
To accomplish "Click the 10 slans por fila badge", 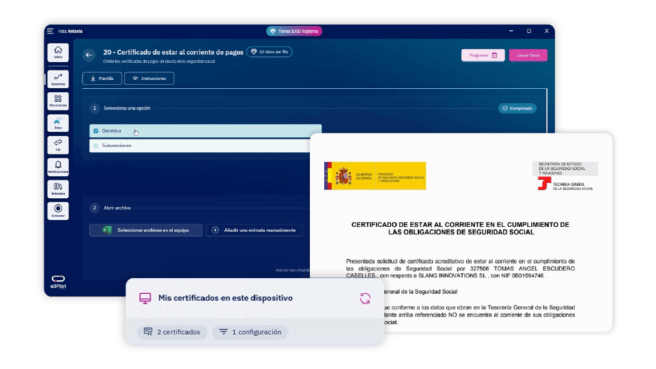I will tap(270, 52).
